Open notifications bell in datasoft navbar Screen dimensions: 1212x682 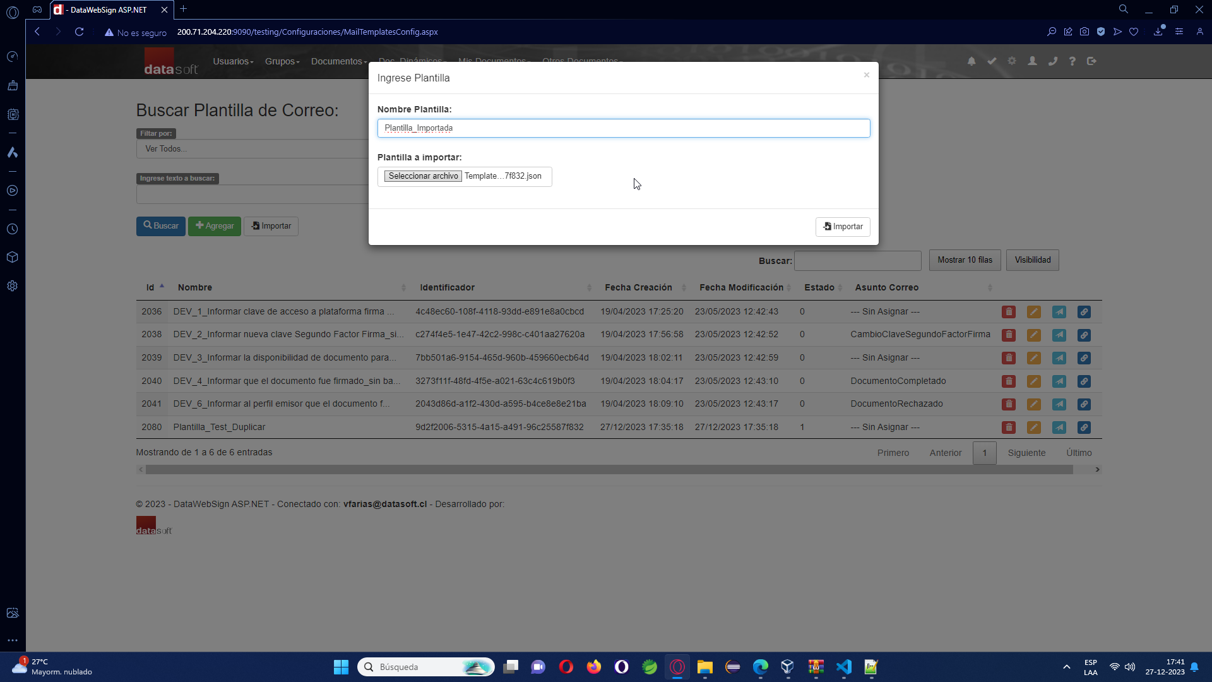[971, 61]
